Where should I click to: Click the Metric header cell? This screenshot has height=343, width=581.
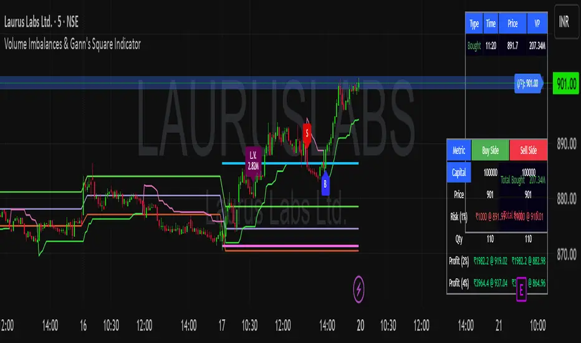459,150
